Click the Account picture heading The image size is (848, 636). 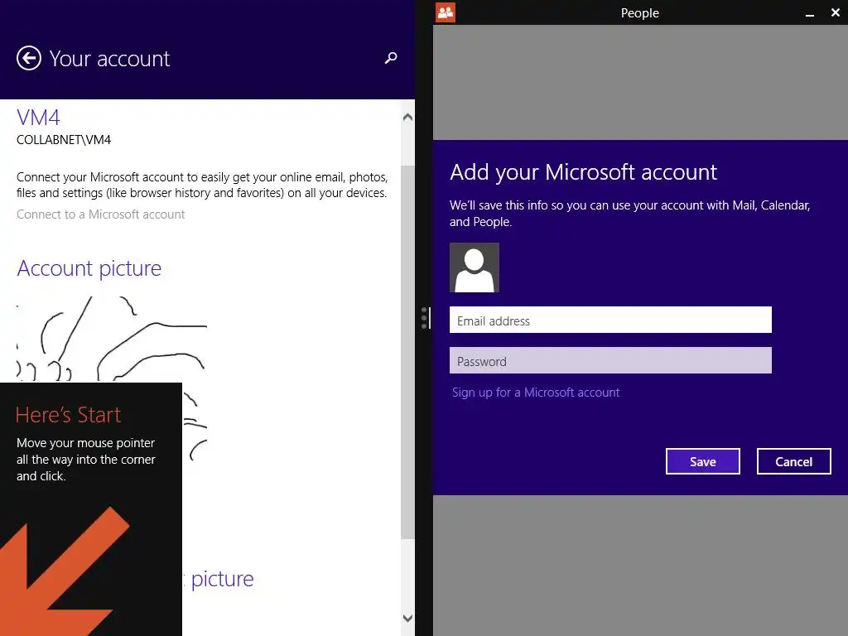pyautogui.click(x=89, y=268)
